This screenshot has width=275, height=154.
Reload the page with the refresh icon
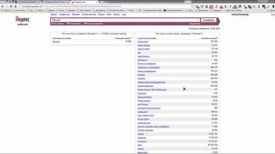click(11, 6)
